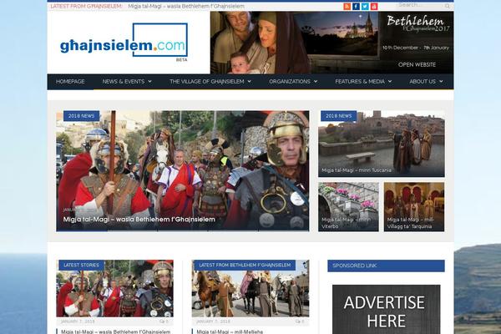Screen dimensions: 501x334
Task: Expand Features & Media dropdown chevron
Action: point(390,82)
